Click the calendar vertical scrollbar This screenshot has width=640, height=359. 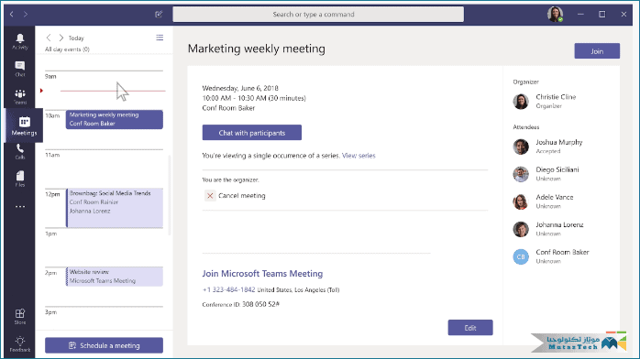[170, 195]
